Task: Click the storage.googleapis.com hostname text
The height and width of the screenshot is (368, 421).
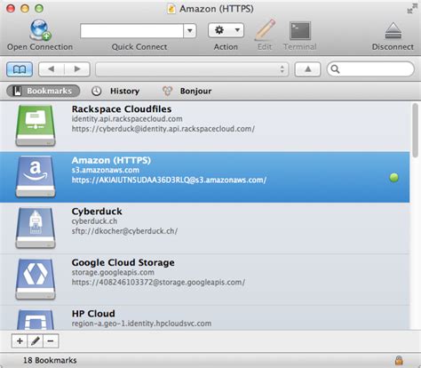Action: pyautogui.click(x=113, y=273)
